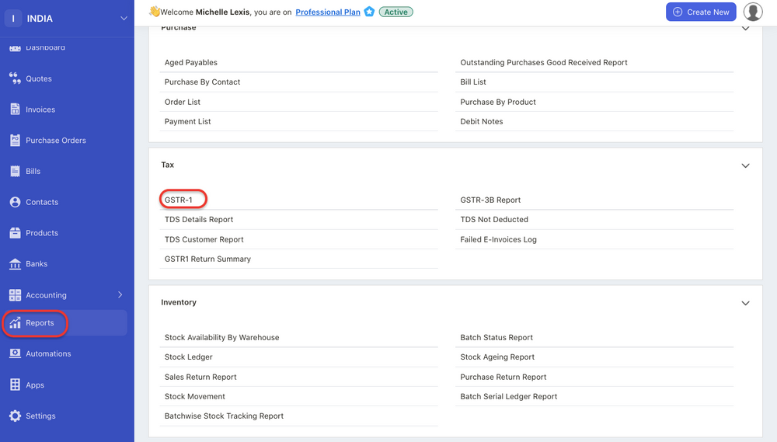The width and height of the screenshot is (777, 442).
Task: Click the Settings gear icon
Action: pyautogui.click(x=15, y=416)
